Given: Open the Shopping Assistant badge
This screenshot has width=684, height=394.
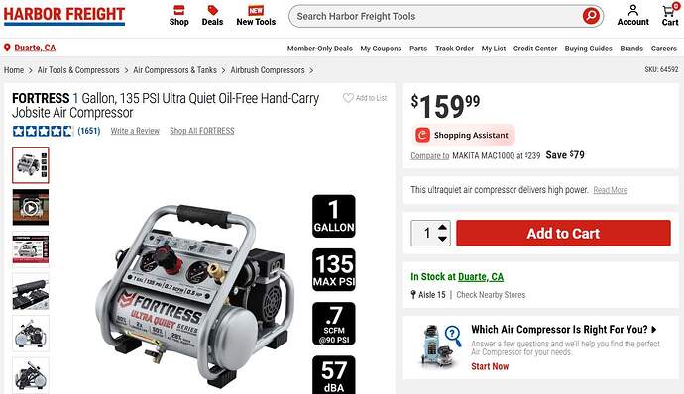Looking at the screenshot, I should point(463,135).
